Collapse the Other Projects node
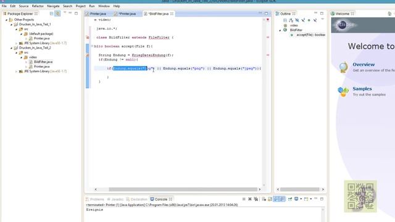395x222 pixels. tap(7, 20)
